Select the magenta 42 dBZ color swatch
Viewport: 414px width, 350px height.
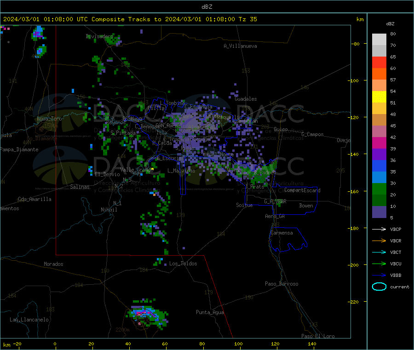point(379,143)
